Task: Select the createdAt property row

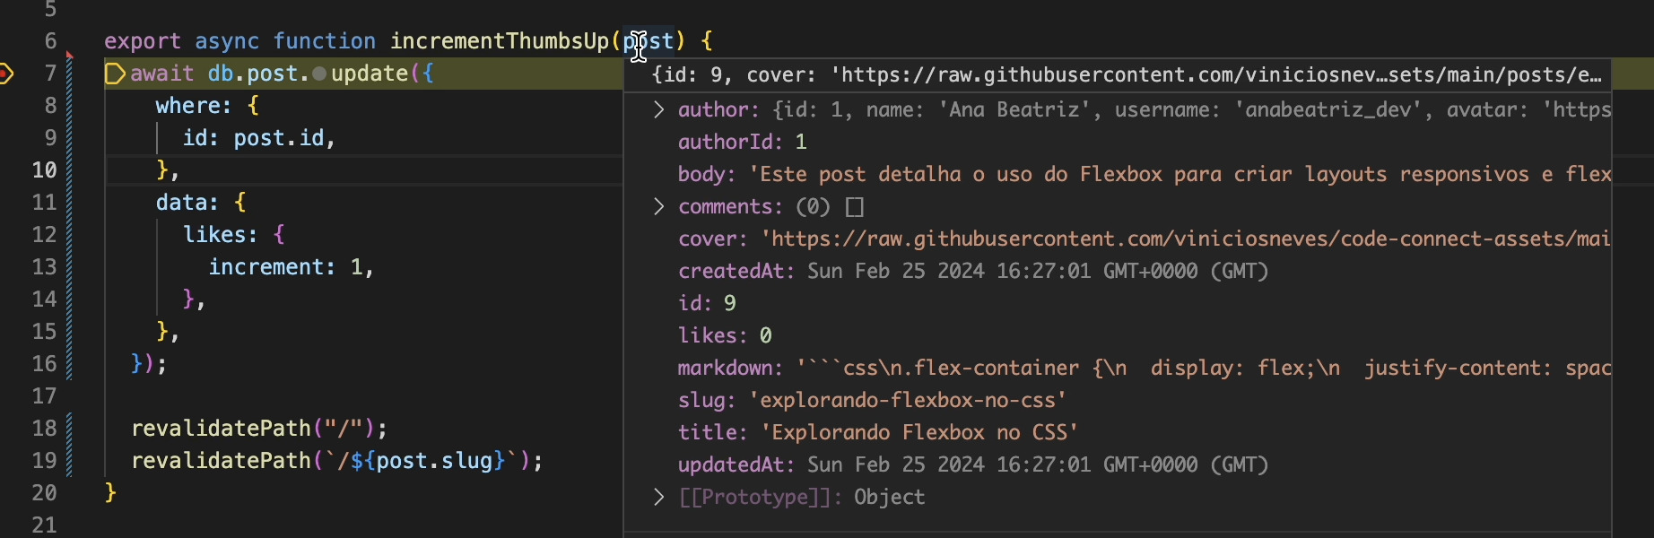Action: click(x=972, y=271)
